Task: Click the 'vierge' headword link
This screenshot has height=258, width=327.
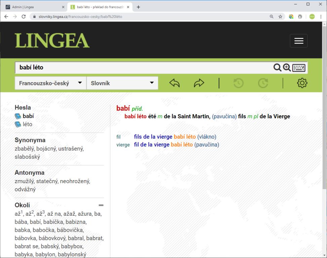Action: (x=123, y=145)
